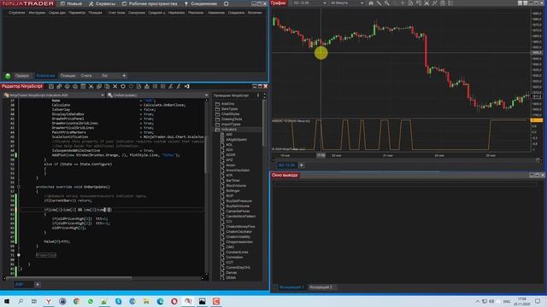Open the Соединения menu
The height and width of the screenshot is (307, 547).
pyautogui.click(x=200, y=3)
